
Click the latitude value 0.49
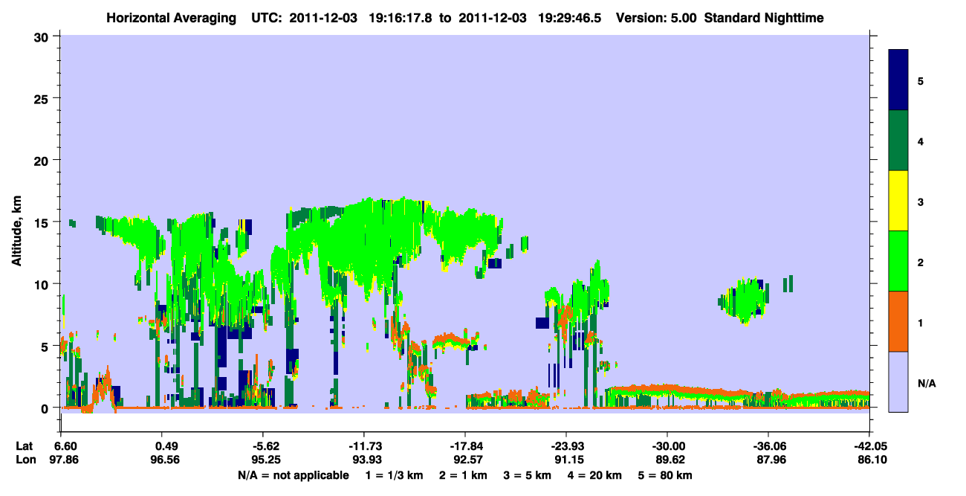pos(166,446)
